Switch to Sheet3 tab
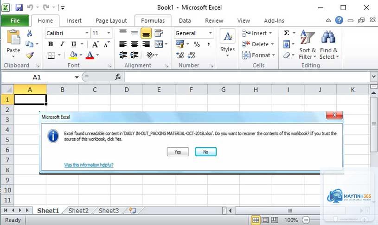 (109, 211)
